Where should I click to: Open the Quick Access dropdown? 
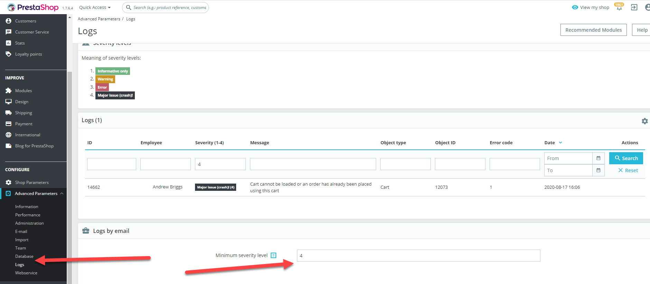pos(95,8)
